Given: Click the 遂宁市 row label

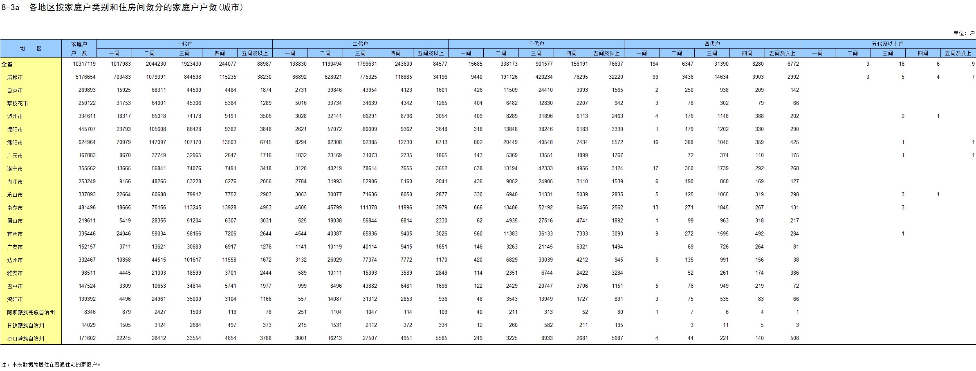Looking at the screenshot, I should click(x=15, y=169).
